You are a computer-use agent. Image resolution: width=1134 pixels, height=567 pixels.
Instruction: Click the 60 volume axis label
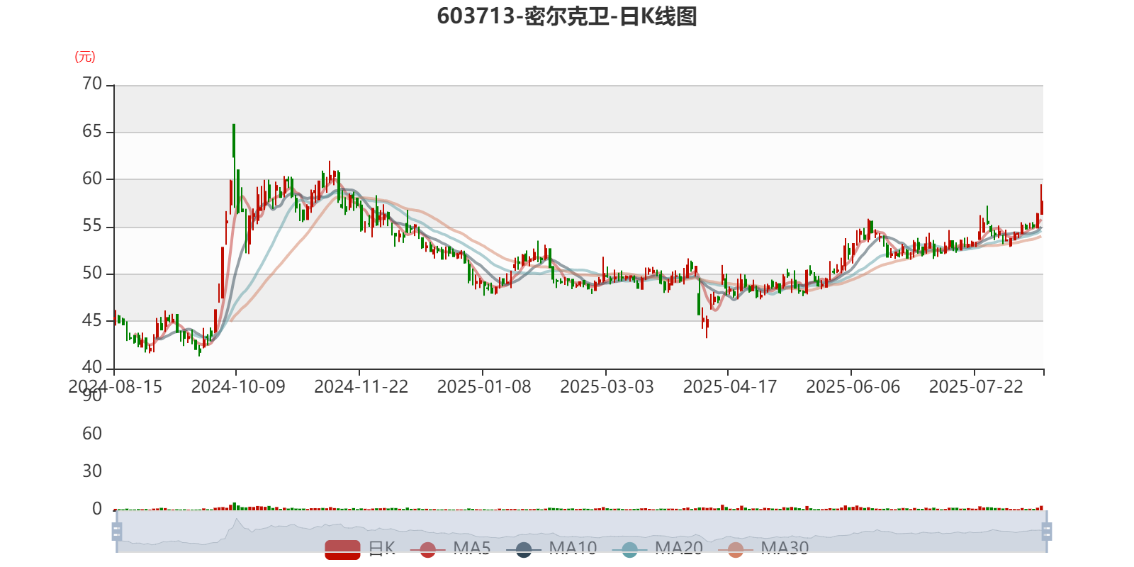(92, 434)
